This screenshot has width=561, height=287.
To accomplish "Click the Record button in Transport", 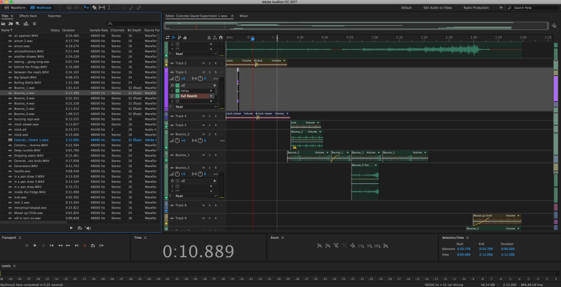I will point(85,246).
